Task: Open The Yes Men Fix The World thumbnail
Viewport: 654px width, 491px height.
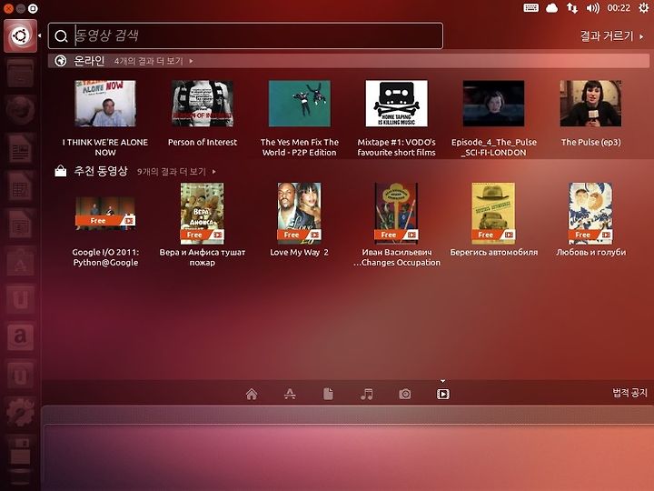Action: pos(300,104)
